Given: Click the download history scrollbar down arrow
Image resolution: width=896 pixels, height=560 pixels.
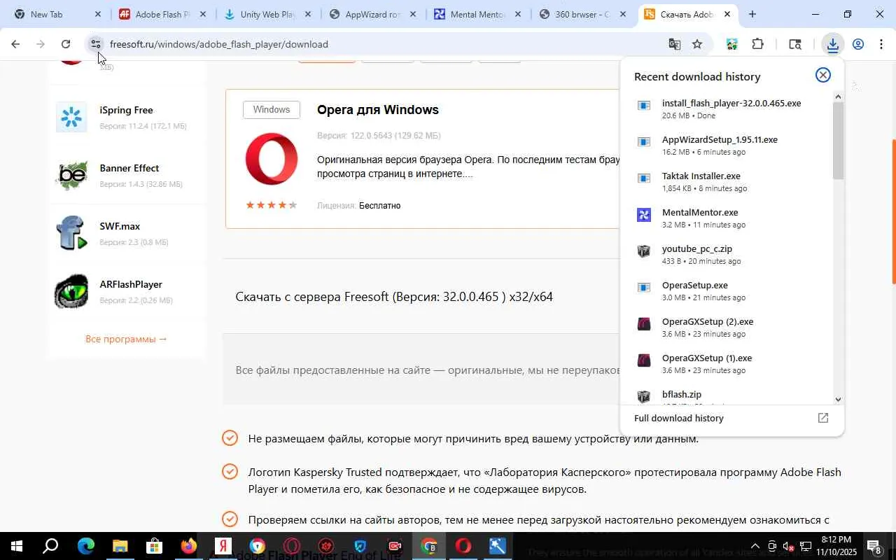Looking at the screenshot, I should [839, 399].
